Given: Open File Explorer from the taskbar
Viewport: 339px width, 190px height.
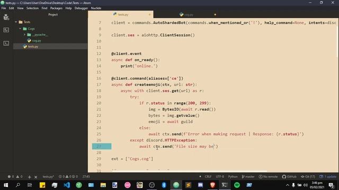Looking at the screenshot, I should click(x=103, y=185).
